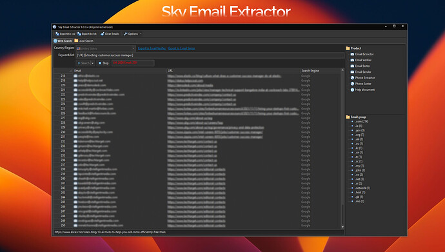This screenshot has width=445, height=252.
Task: Expand the Options dropdown arrow
Action: pyautogui.click(x=141, y=34)
